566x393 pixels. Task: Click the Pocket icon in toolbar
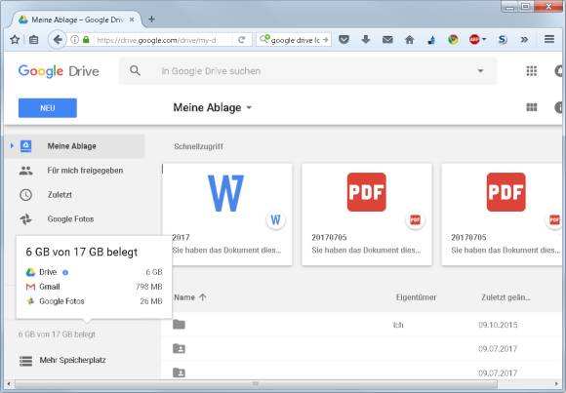pyautogui.click(x=344, y=39)
